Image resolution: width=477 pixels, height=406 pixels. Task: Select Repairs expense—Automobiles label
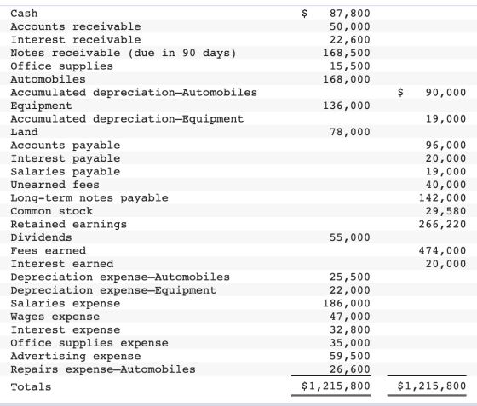point(103,369)
